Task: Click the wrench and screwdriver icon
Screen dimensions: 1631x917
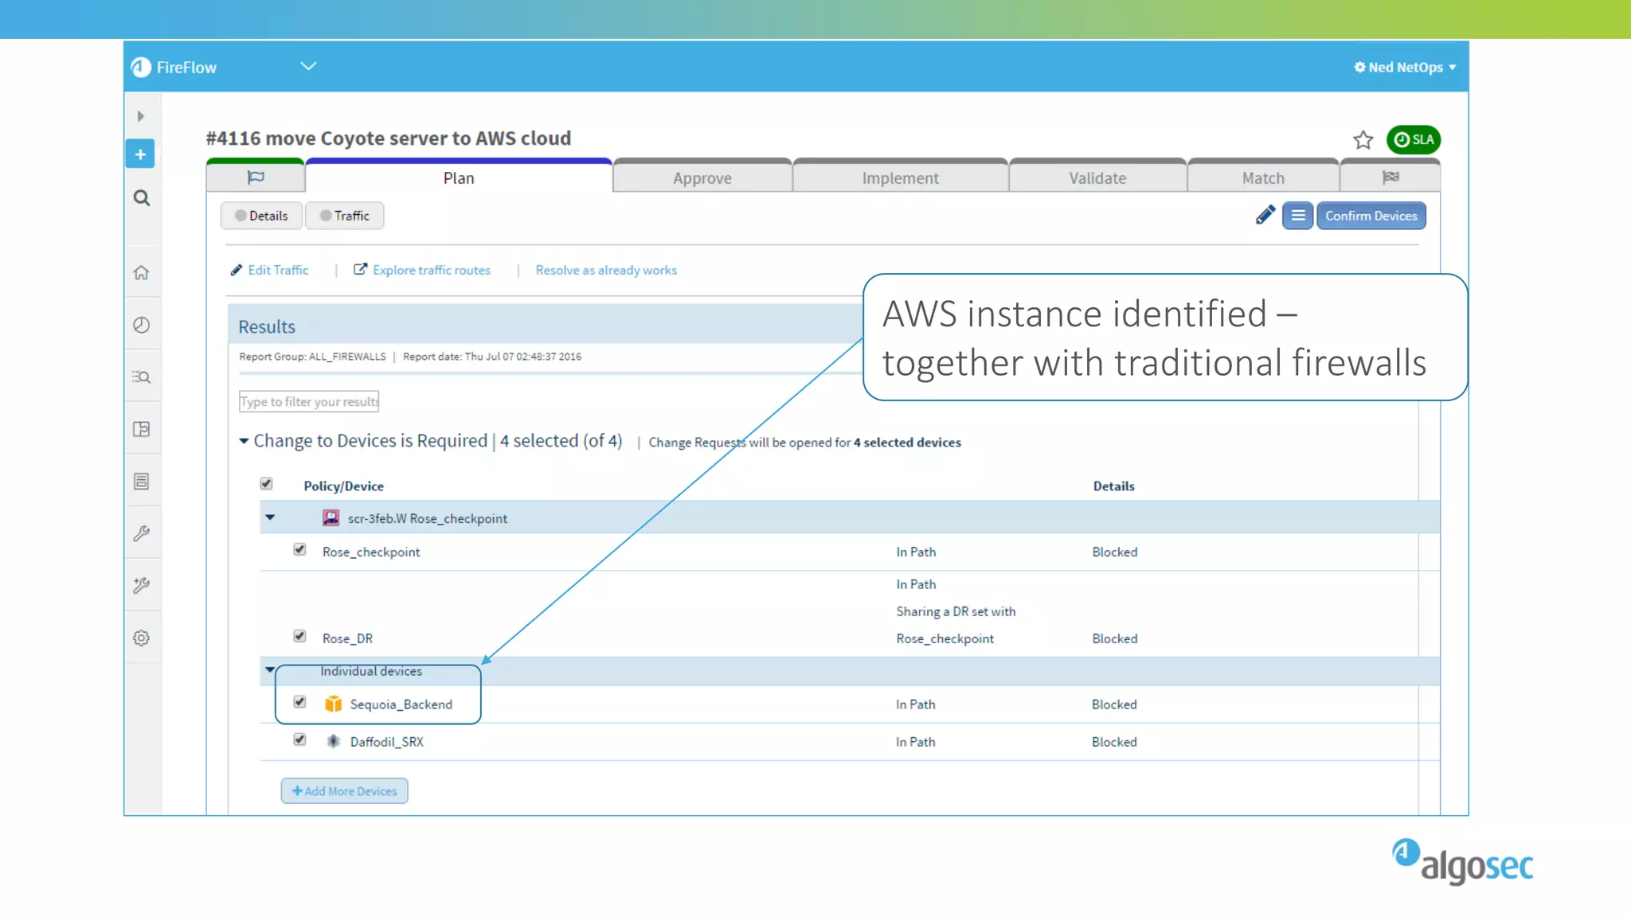Action: [x=142, y=586]
